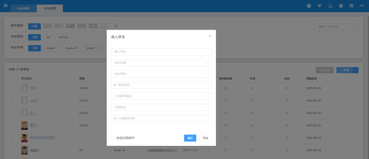
Task: Open the three-dots more menu in header
Action: pyautogui.click(x=362, y=6)
